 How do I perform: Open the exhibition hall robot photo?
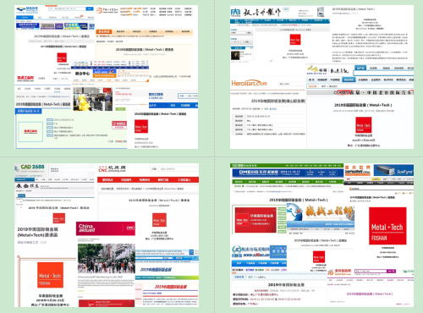click(x=93, y=99)
